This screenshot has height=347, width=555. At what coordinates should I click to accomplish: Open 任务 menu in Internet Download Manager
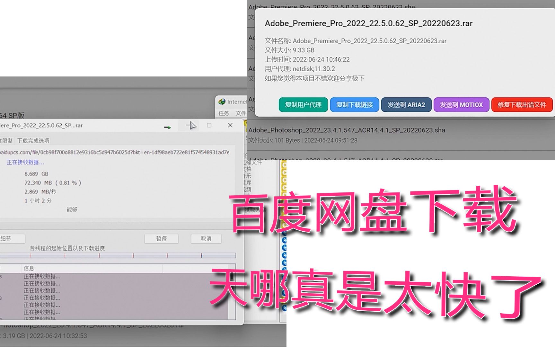[x=224, y=113]
